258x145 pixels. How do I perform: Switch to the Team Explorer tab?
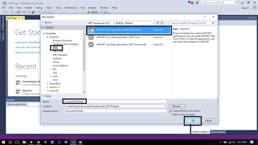[218, 132]
